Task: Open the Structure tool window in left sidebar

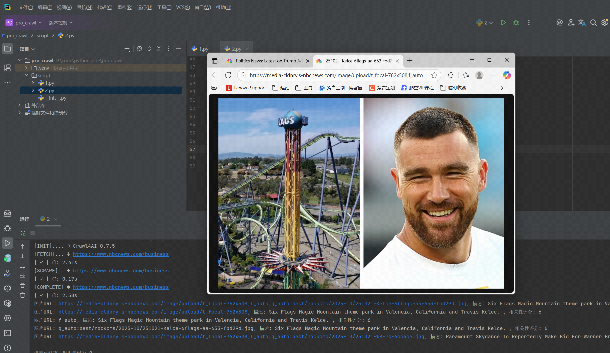Action: coord(7,68)
